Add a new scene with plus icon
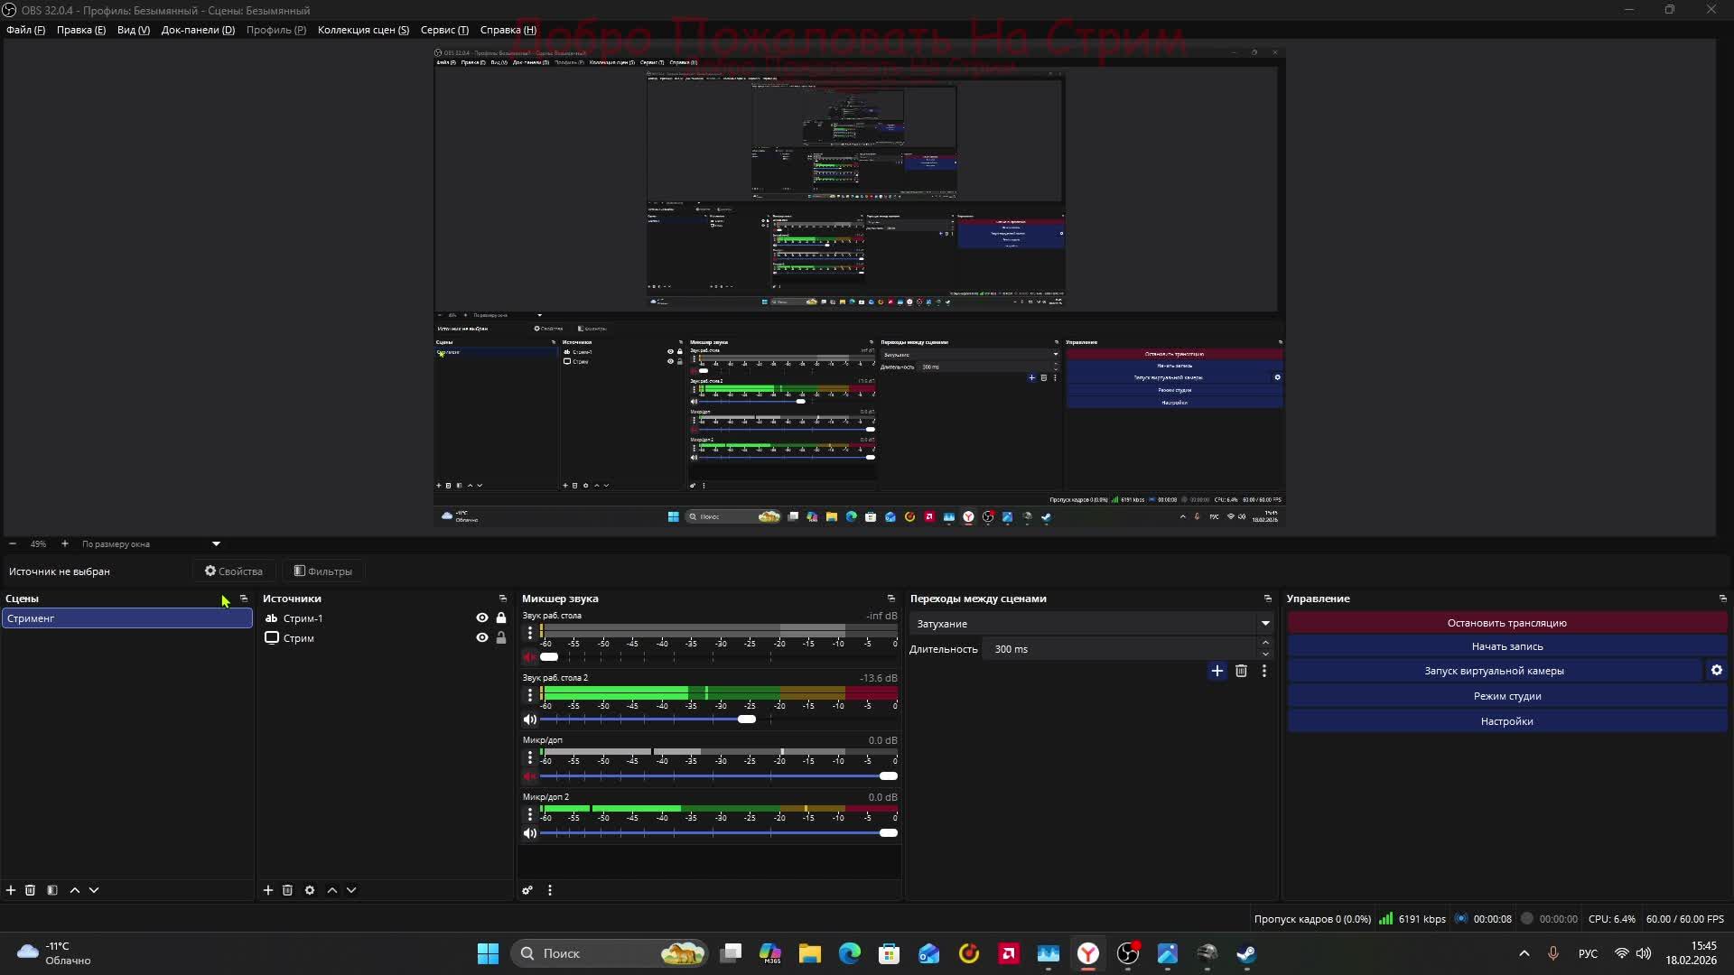The height and width of the screenshot is (975, 1734). tap(11, 890)
